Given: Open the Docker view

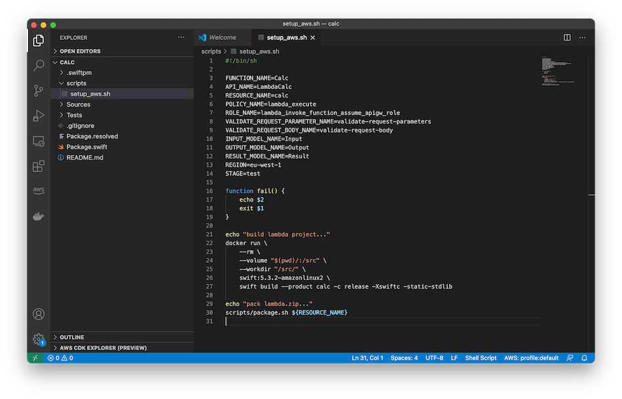Looking at the screenshot, I should [39, 217].
